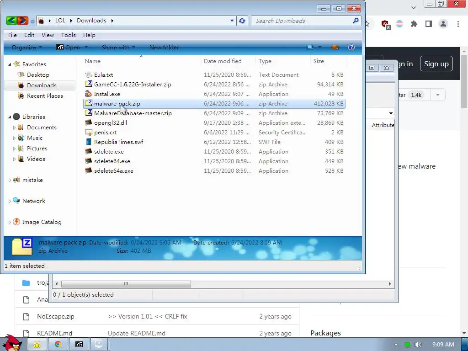
Task: Select the opengl32.dll file icon
Action: coord(88,122)
